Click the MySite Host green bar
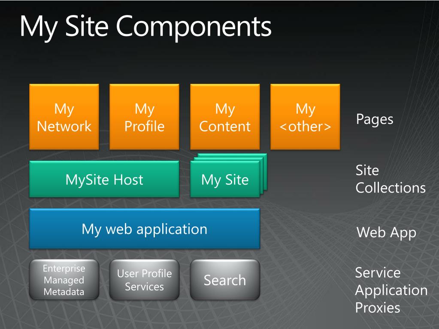The image size is (439, 329). click(x=104, y=179)
